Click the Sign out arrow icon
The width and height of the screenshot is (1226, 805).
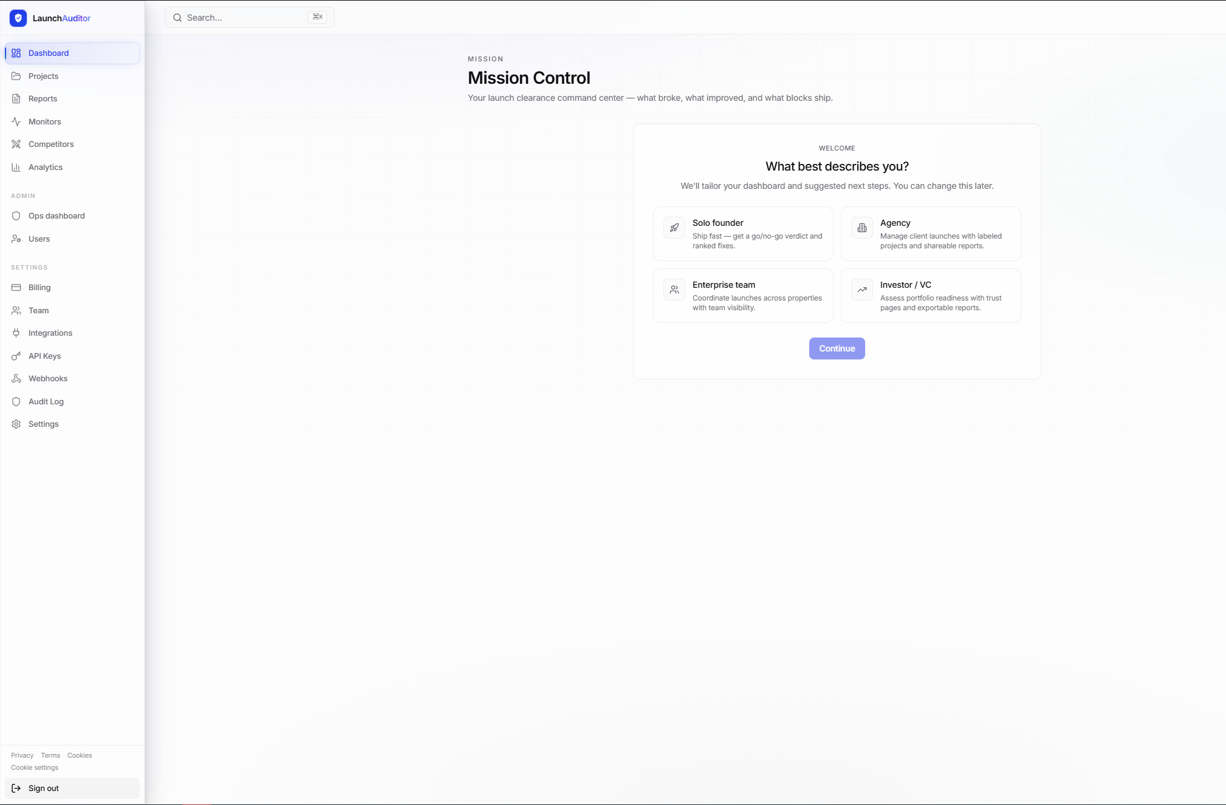click(16, 789)
